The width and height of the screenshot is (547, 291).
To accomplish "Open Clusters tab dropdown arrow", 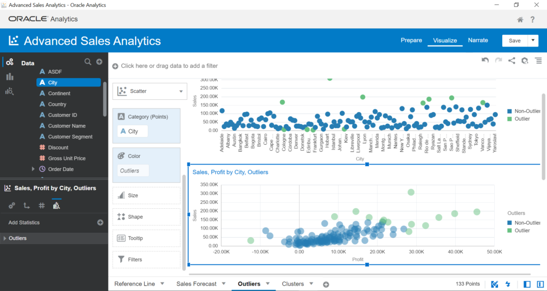I will pos(311,284).
